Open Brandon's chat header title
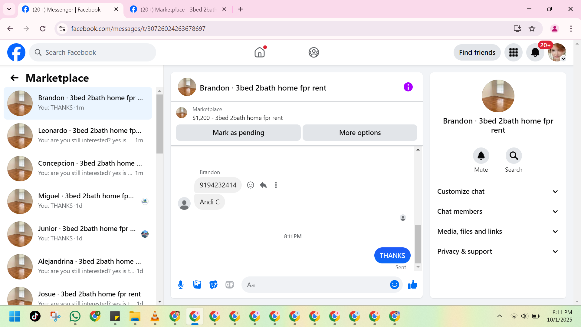Viewport: 581px width, 327px height. click(x=263, y=88)
